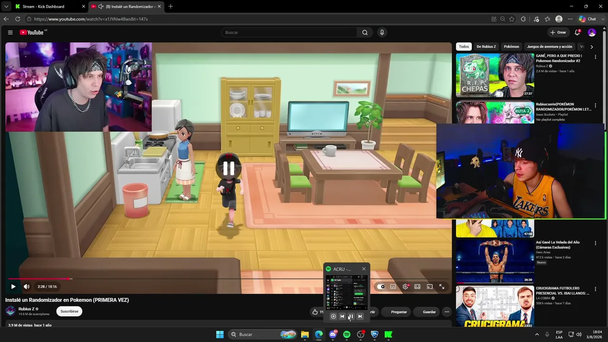Open the browser extensions puzzle icon

click(x=523, y=19)
